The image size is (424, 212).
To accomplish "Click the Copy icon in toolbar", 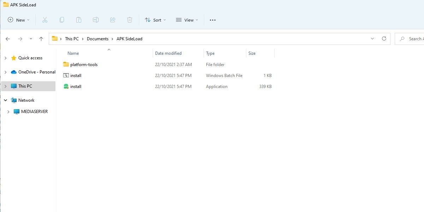I will (62, 20).
